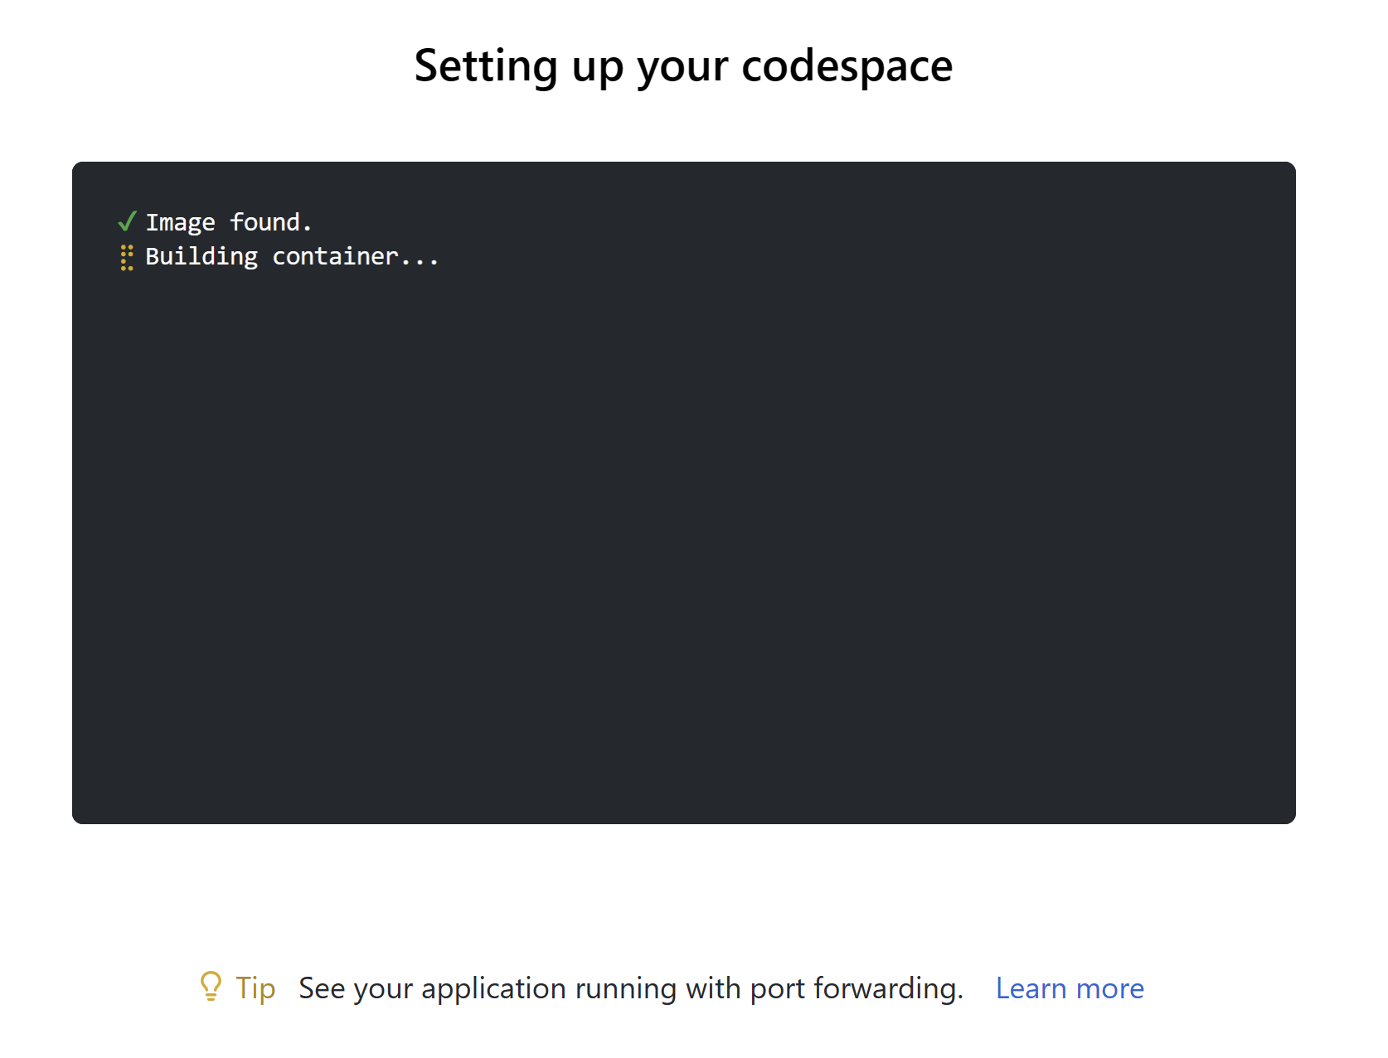The height and width of the screenshot is (1058, 1388).
Task: Click the word "Building" in the log
Action: tap(201, 257)
